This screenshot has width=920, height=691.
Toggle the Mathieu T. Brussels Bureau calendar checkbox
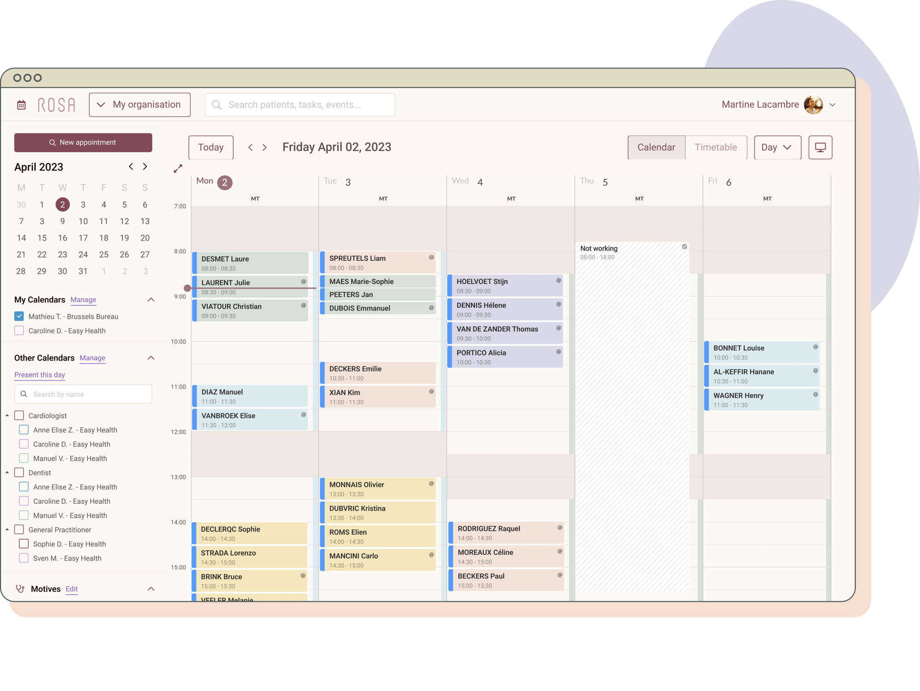click(20, 315)
